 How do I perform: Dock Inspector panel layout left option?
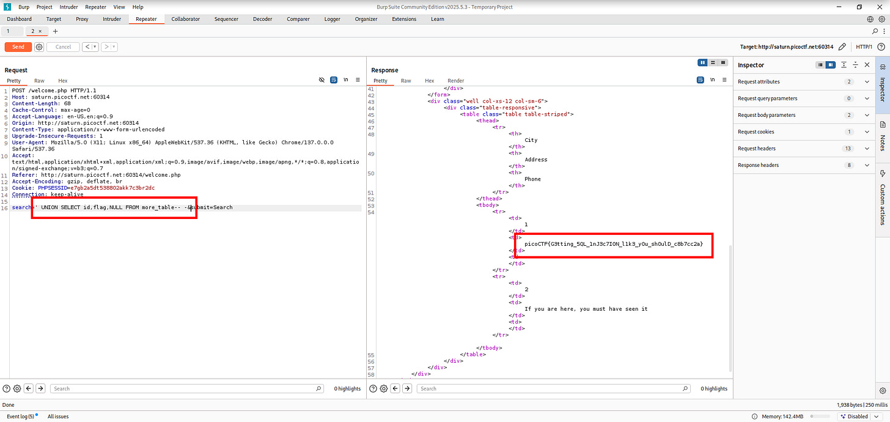coord(821,65)
